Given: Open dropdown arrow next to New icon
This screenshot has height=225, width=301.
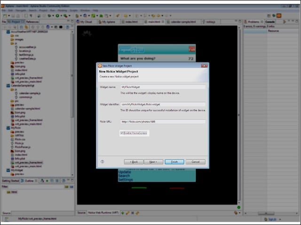Looking at the screenshot, I should click(x=9, y=15).
